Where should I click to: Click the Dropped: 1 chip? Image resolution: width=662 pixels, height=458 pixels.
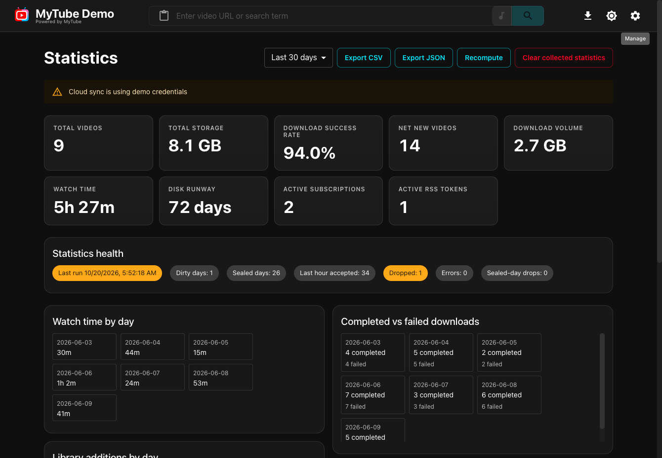point(406,273)
